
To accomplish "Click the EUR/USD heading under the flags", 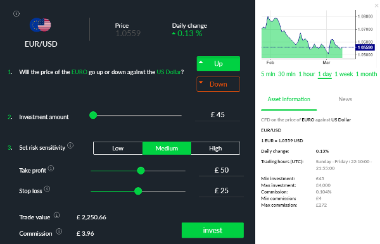I will pyautogui.click(x=41, y=44).
